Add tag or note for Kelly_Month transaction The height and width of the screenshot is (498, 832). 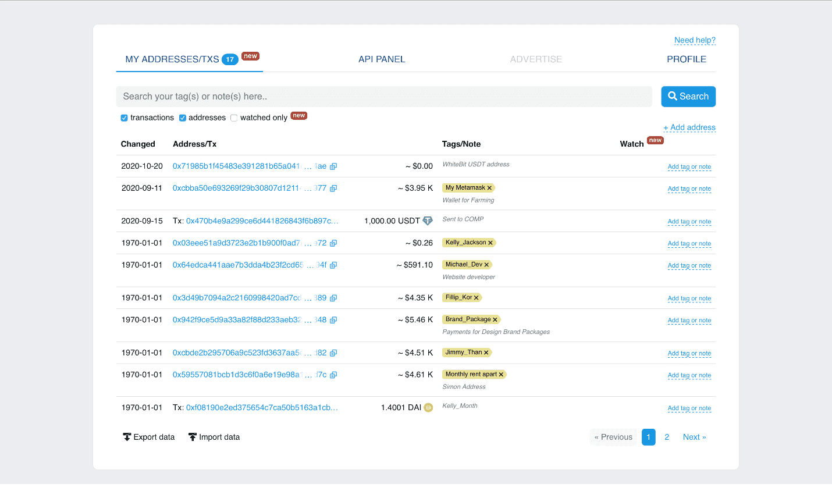tap(689, 408)
